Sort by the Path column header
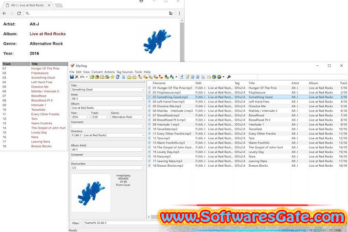348x232 pixels. (199, 83)
